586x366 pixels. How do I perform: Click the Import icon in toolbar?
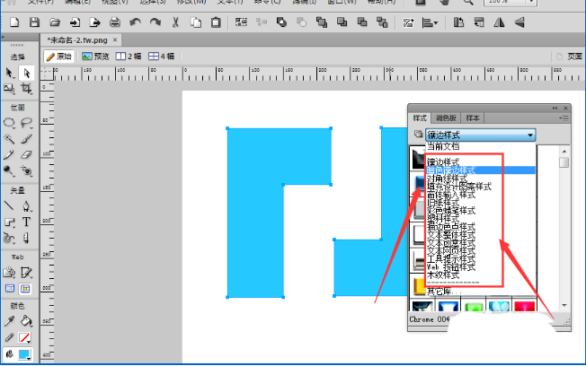tap(75, 22)
